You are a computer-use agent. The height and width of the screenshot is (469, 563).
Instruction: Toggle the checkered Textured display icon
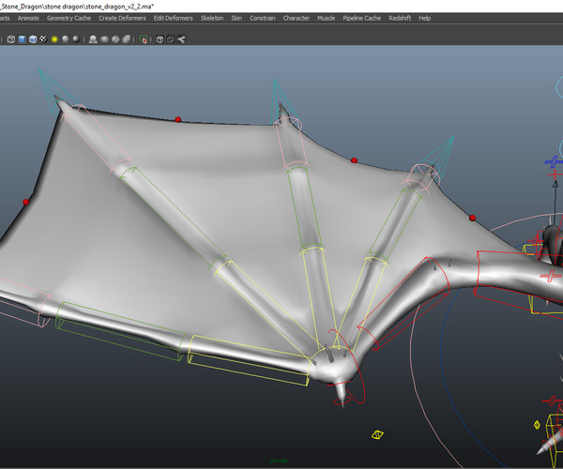43,39
